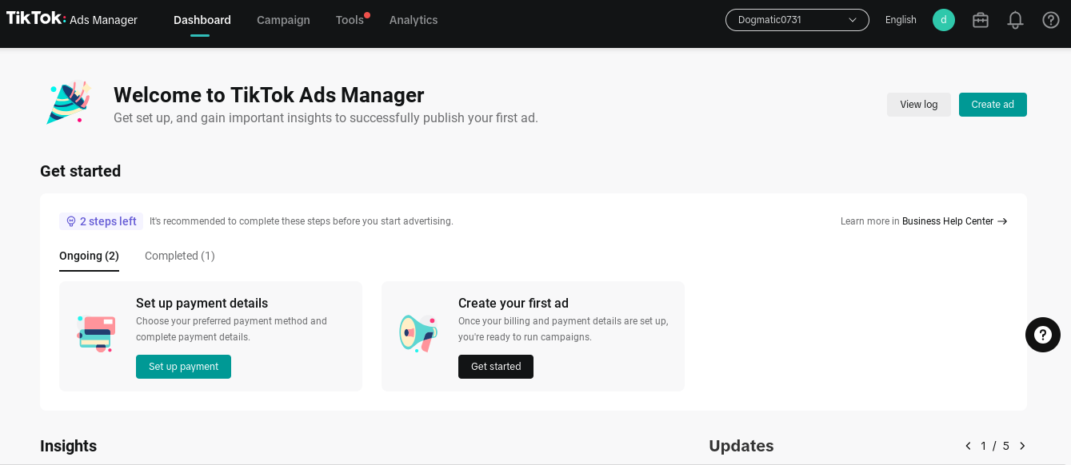
Task: Switch to the Completed (1) tab
Action: click(x=180, y=256)
